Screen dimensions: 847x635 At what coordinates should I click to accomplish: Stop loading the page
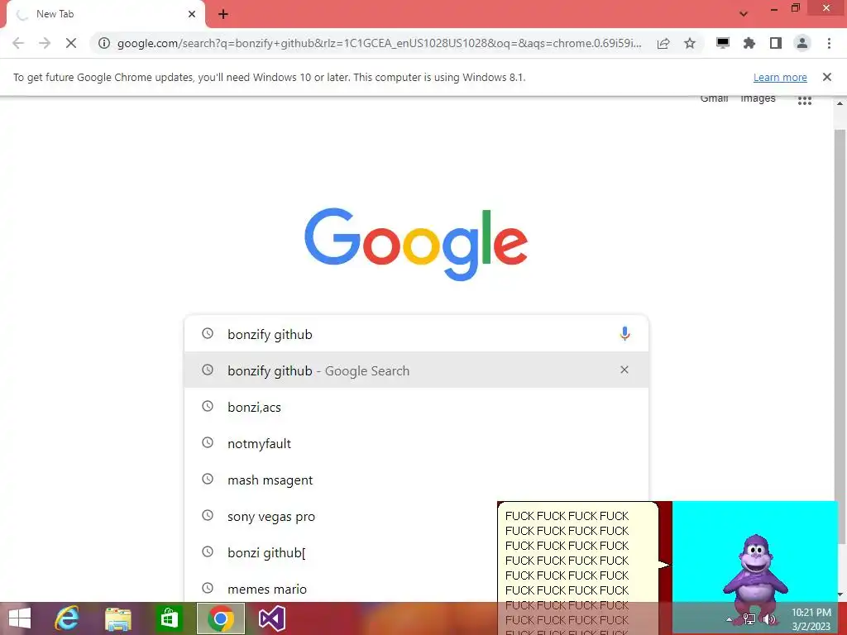[71, 43]
